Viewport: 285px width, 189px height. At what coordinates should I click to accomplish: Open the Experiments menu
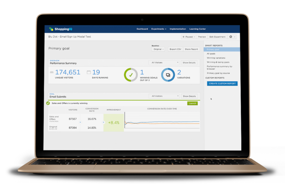(x=159, y=29)
